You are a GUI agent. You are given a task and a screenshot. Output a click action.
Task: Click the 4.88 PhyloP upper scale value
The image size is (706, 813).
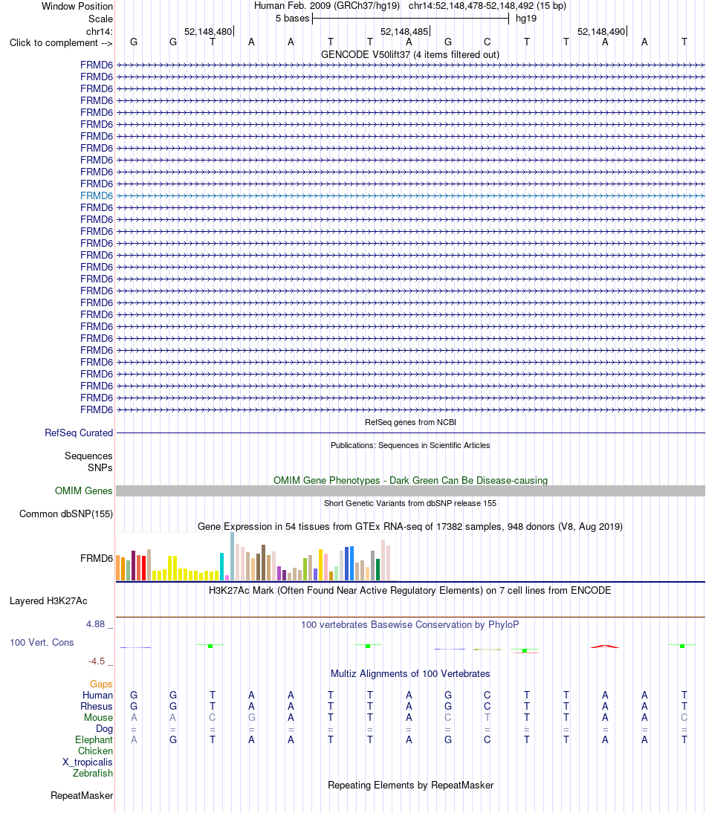(96, 623)
